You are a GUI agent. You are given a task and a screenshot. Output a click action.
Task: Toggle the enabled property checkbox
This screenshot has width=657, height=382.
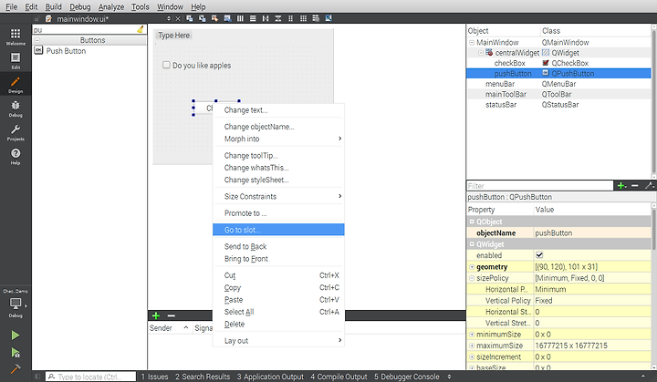[539, 255]
